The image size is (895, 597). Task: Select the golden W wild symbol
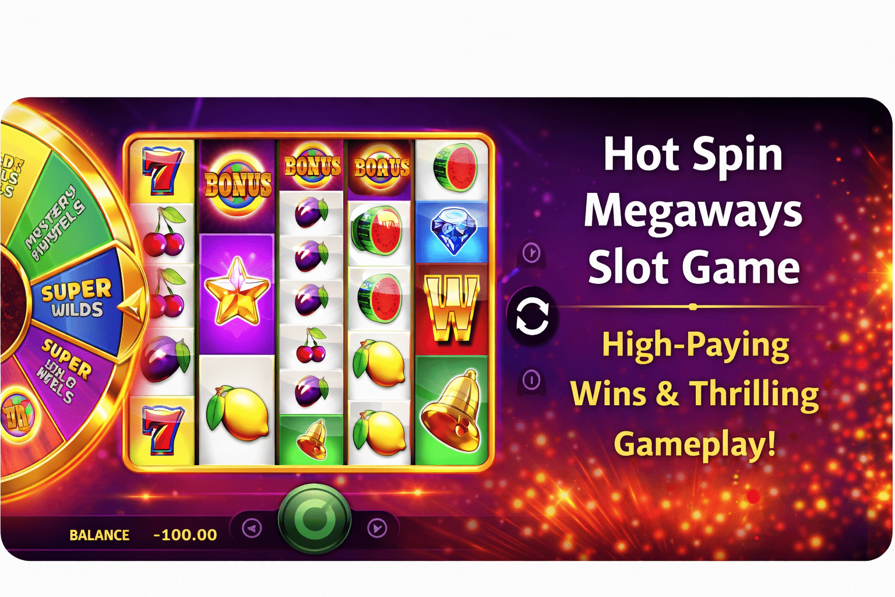(452, 308)
